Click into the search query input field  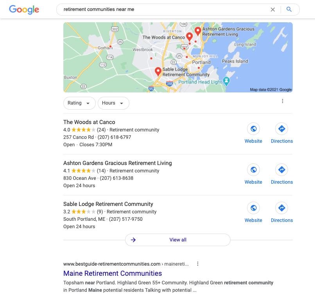165,9
